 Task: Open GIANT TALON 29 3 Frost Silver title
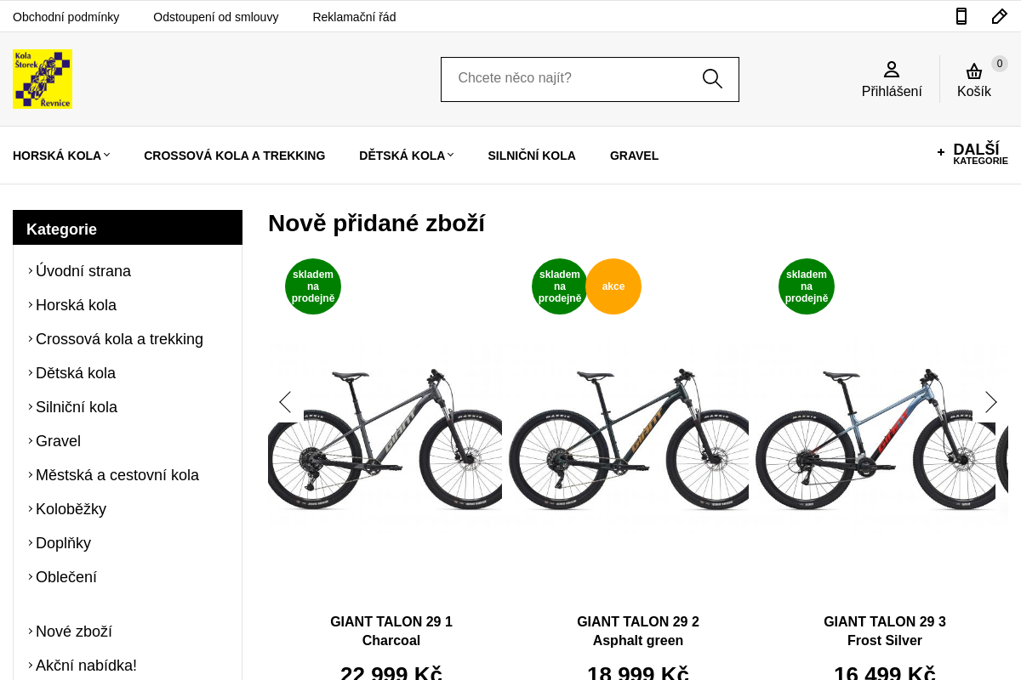click(x=885, y=631)
